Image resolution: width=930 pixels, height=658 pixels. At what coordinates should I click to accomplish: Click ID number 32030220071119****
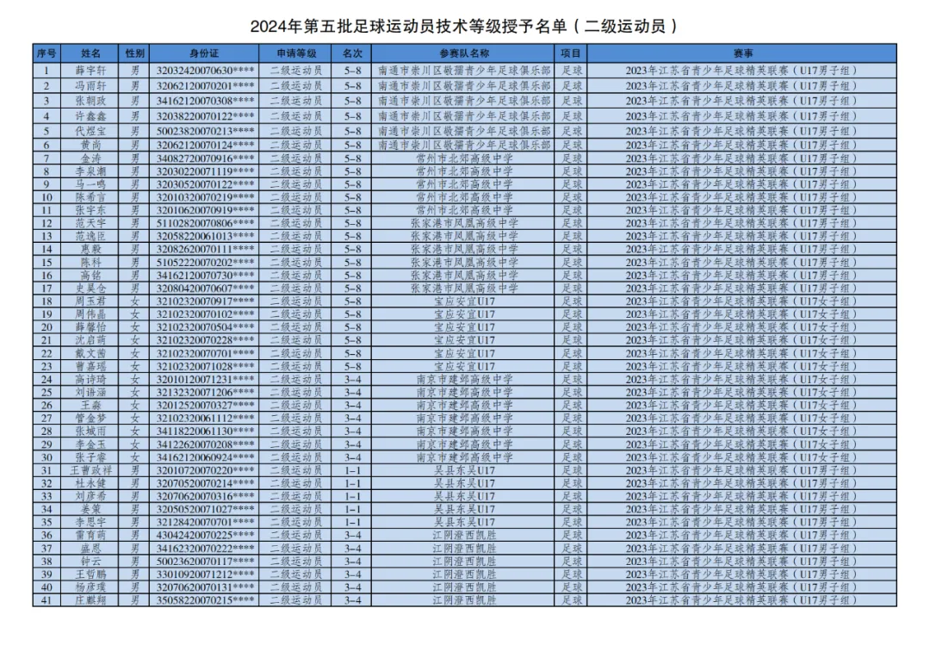point(205,171)
